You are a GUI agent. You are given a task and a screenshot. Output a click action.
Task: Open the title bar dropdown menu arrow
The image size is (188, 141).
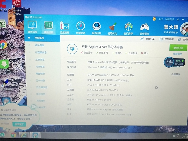coord(183,19)
